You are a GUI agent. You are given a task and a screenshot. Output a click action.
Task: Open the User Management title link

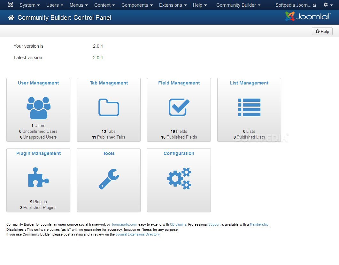(38, 83)
